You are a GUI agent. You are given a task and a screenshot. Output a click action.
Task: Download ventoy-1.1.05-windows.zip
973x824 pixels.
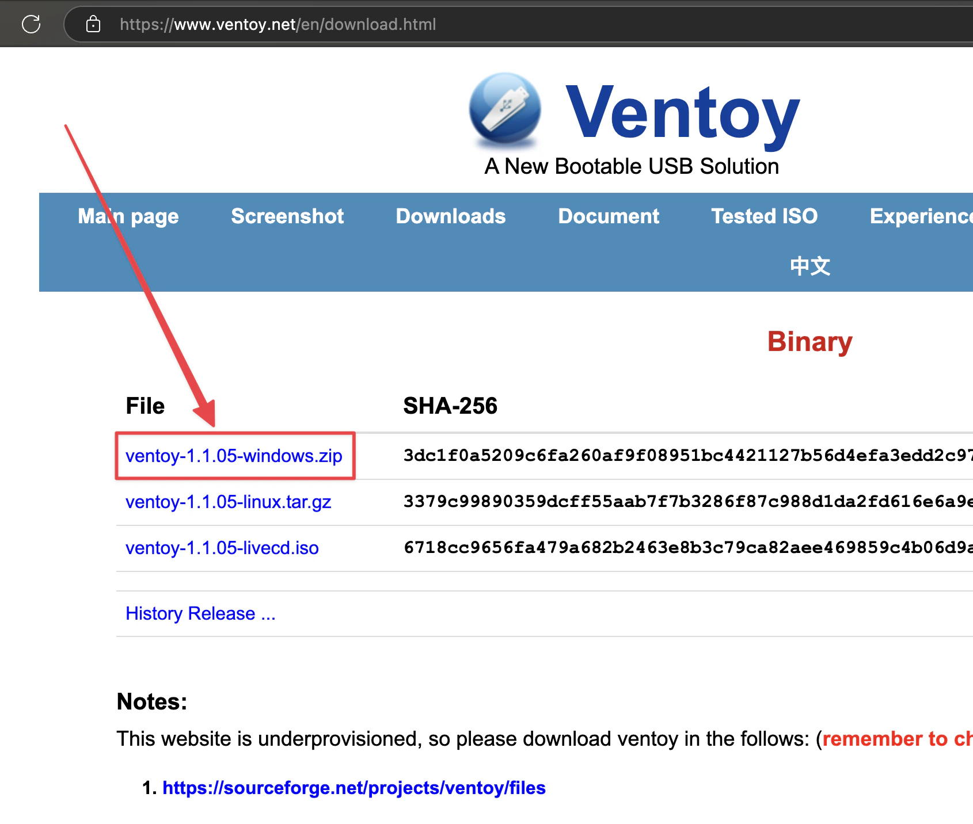[234, 456]
